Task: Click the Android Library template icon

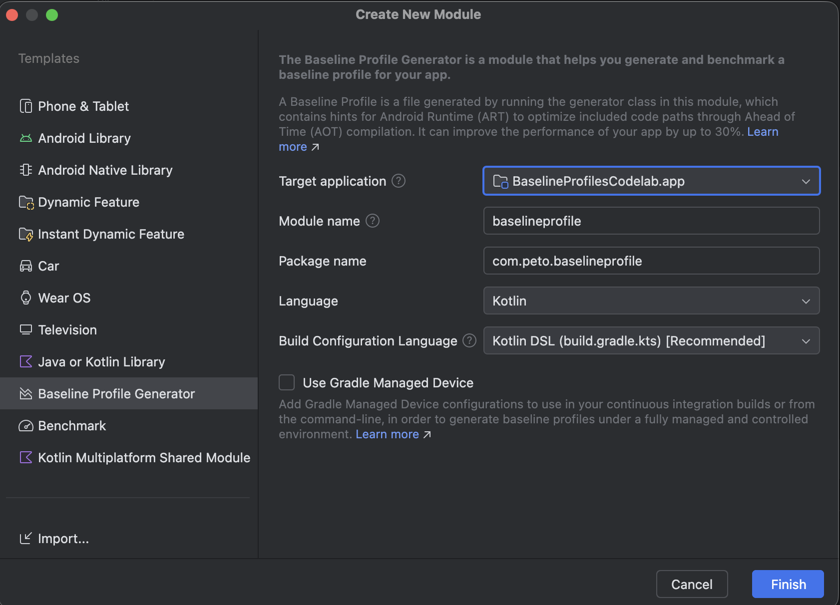Action: 26,138
